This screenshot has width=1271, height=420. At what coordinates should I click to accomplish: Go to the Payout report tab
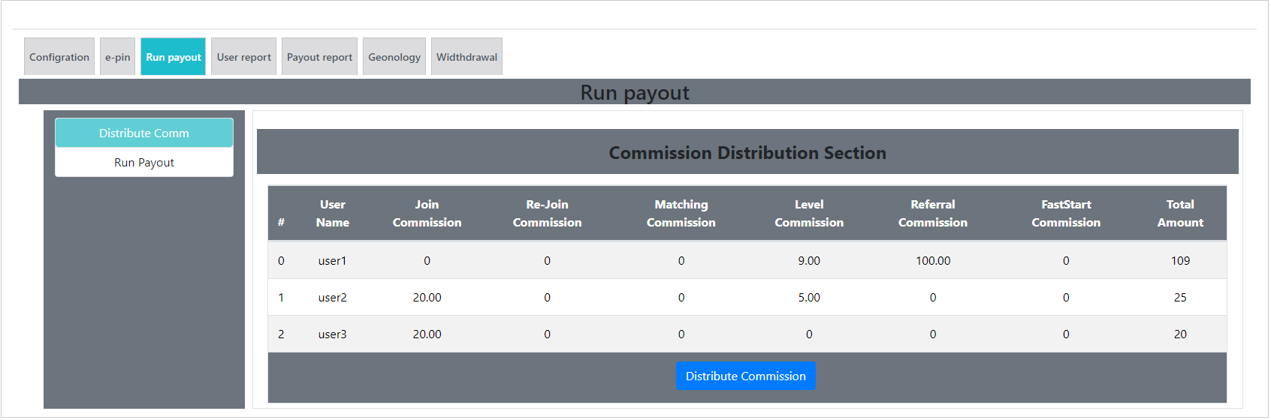point(319,57)
